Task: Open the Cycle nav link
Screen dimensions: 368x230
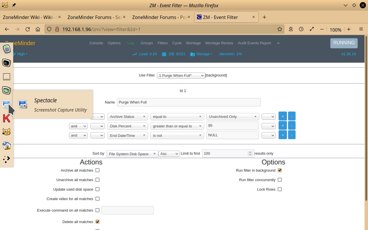Action: click(x=177, y=43)
